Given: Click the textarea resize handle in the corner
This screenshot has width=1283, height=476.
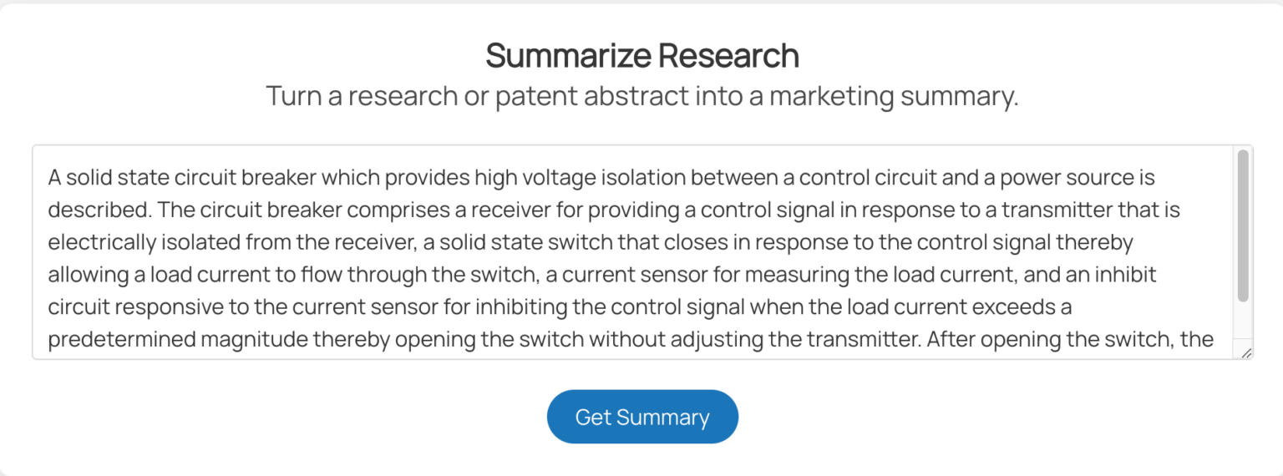Looking at the screenshot, I should [x=1245, y=353].
